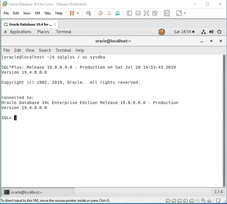Viewport: 227px width, 204px height.
Task: Click the second hard disk status icon
Action: [x=174, y=201]
